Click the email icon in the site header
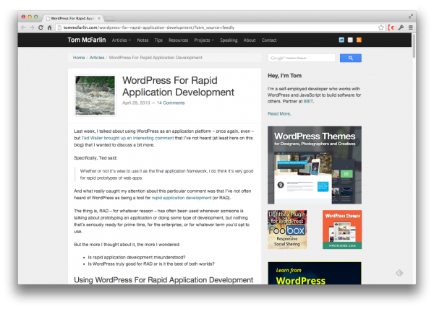 (x=350, y=40)
